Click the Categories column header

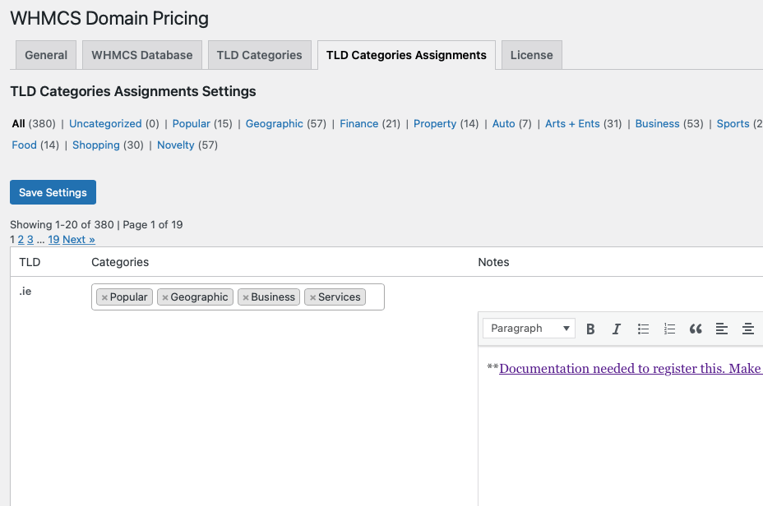[x=120, y=263]
